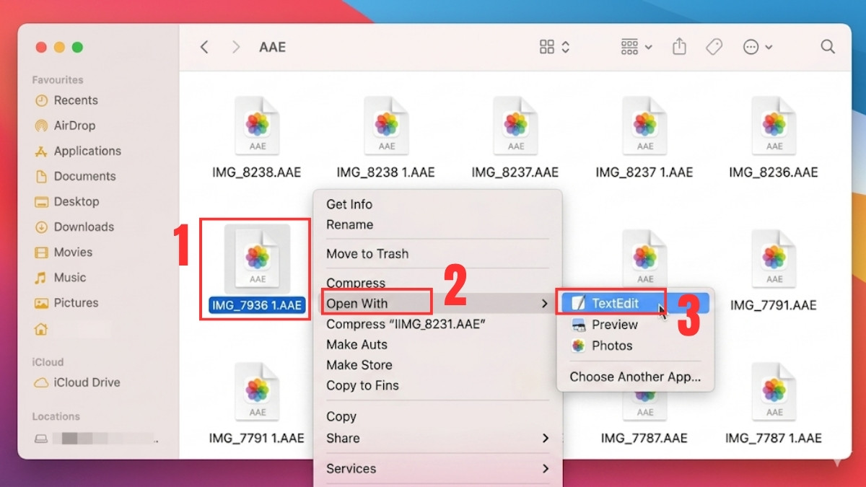Click the Share icon in toolbar

click(x=679, y=46)
